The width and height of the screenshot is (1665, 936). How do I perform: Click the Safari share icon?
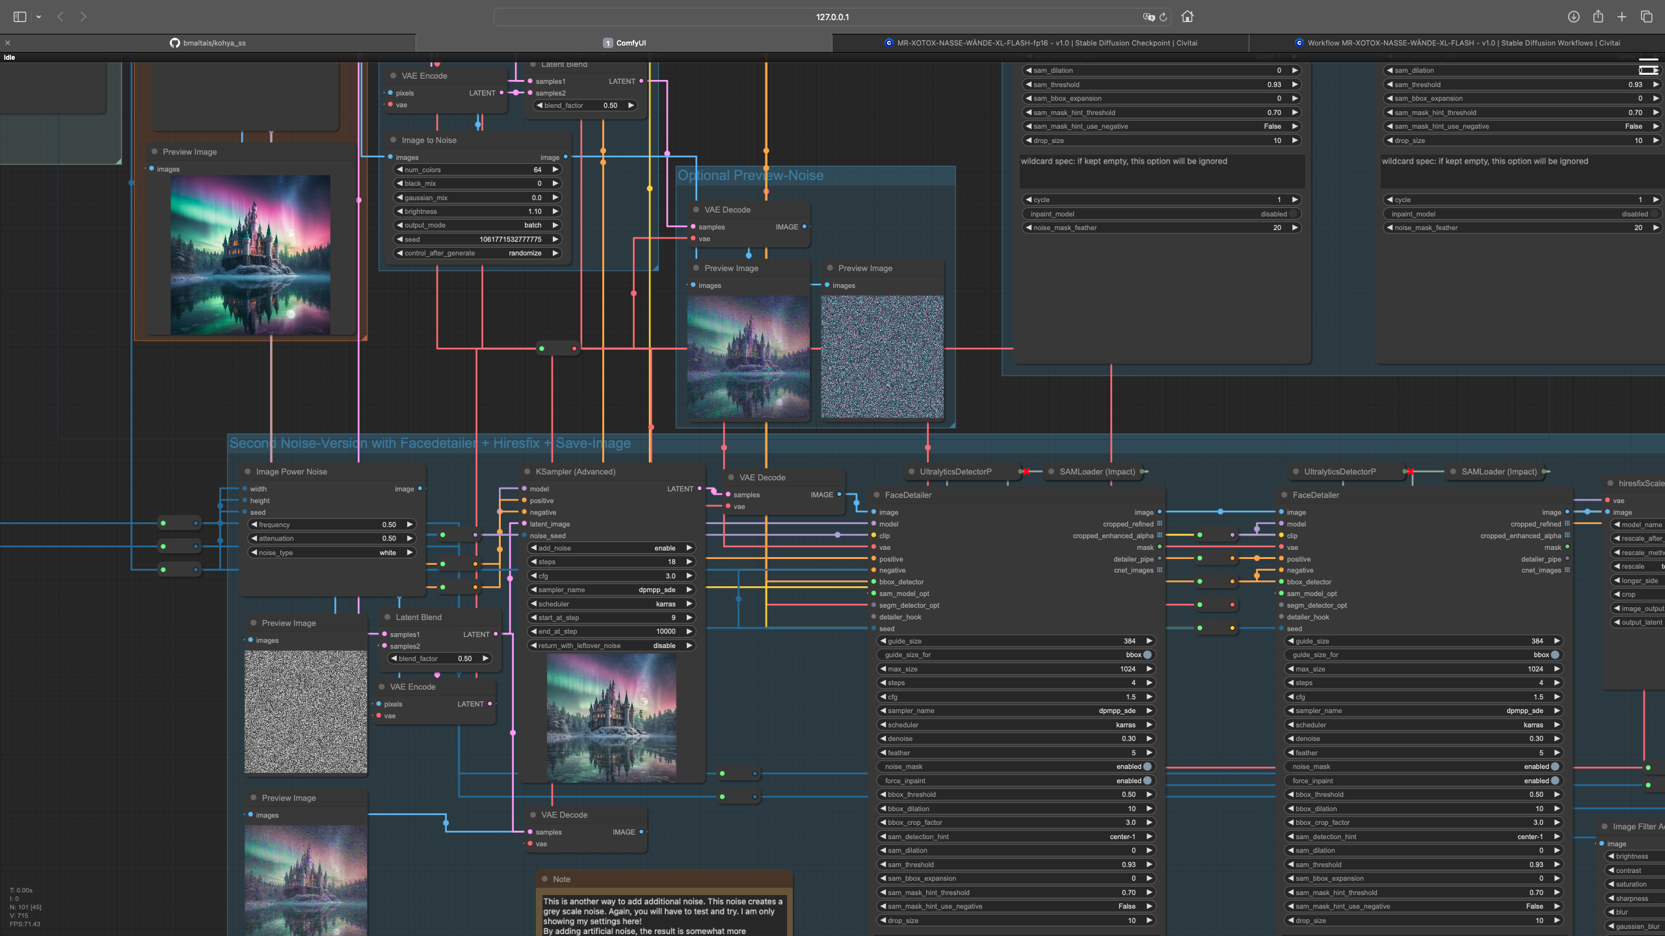(1597, 17)
